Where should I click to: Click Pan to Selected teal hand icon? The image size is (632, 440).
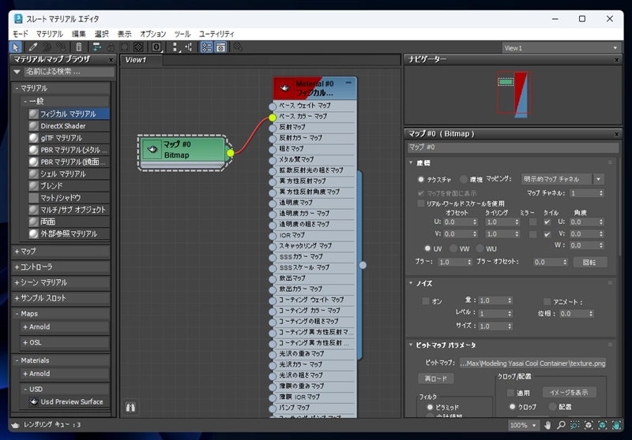point(616,425)
